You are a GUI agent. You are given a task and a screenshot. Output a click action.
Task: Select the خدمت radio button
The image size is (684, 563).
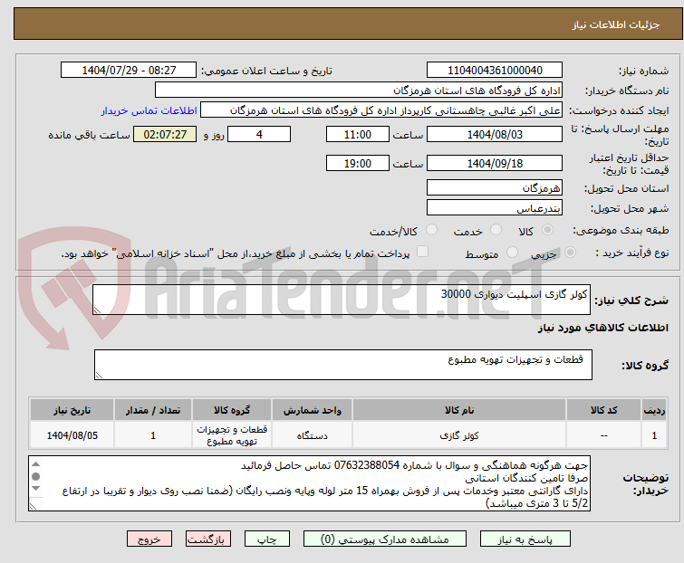(496, 230)
